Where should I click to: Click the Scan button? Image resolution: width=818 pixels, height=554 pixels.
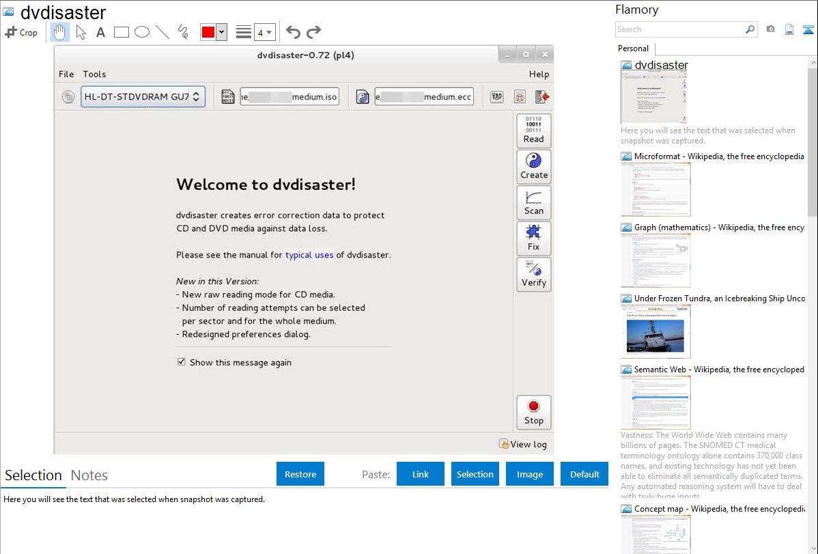click(x=534, y=203)
